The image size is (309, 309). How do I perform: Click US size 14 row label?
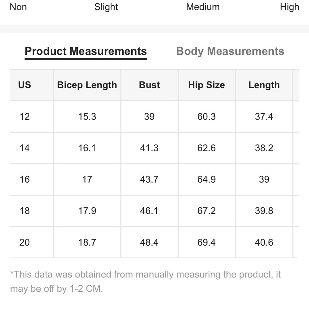[25, 148]
